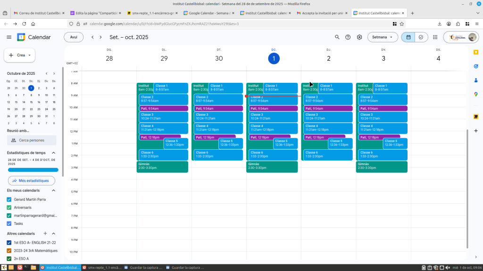Open the help question mark icon
Screen dimensions: 483x271
tap(348, 37)
